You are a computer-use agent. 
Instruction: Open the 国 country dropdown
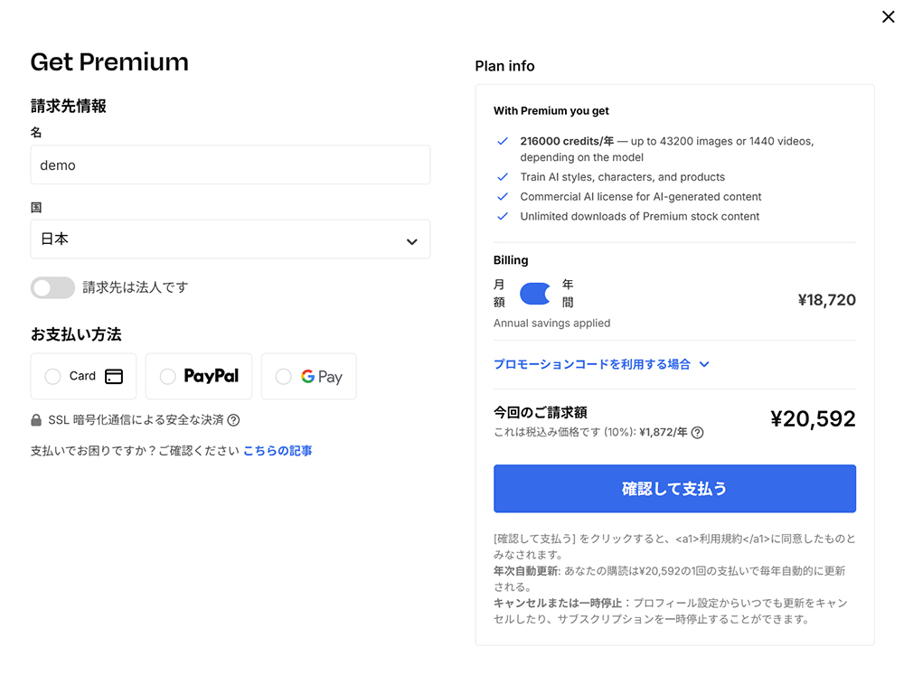[231, 239]
